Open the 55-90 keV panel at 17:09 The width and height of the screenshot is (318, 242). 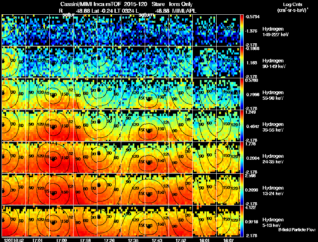(x=62, y=94)
